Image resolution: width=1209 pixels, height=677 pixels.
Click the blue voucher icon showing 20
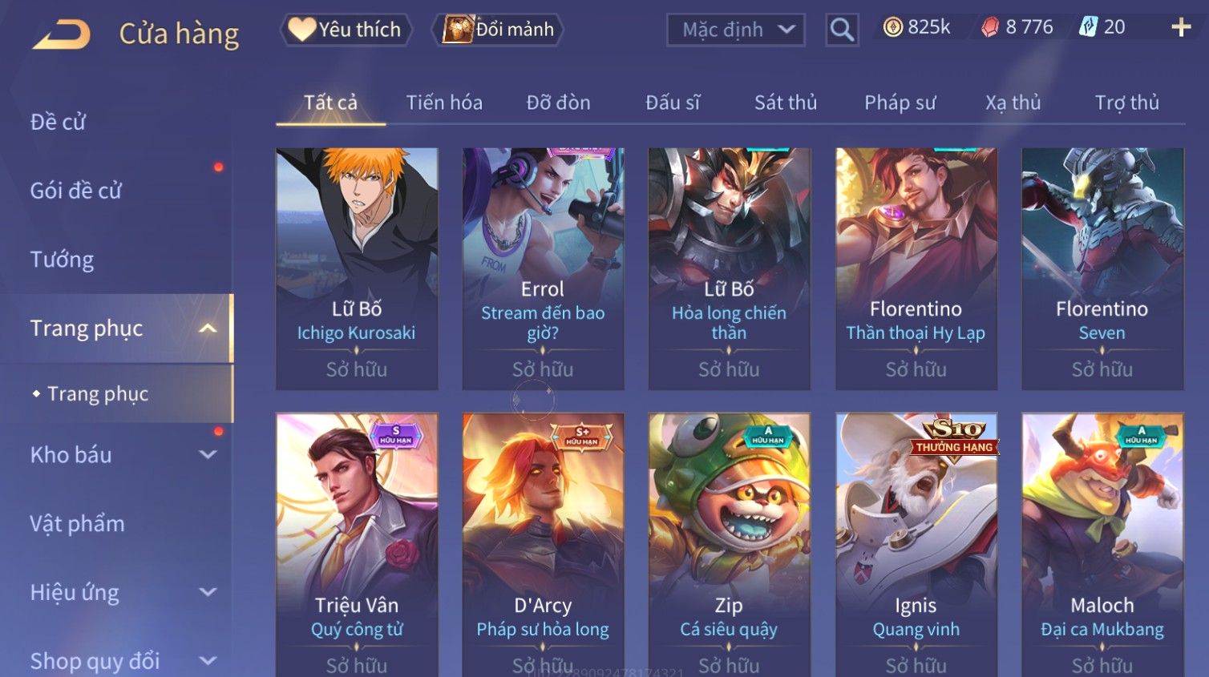[x=1088, y=27]
